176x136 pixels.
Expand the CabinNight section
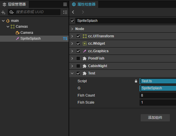pos(72,66)
